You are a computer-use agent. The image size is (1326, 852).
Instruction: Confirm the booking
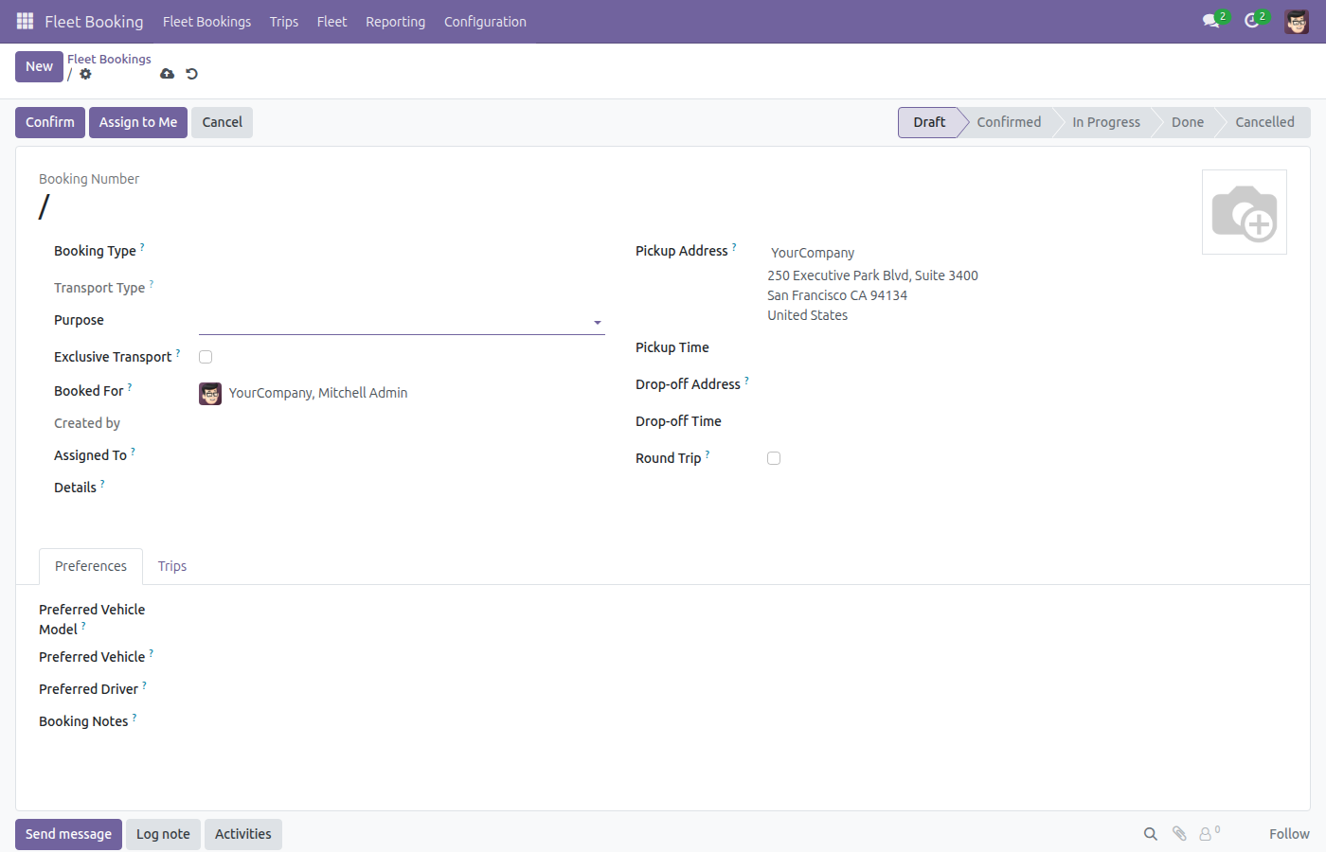50,122
